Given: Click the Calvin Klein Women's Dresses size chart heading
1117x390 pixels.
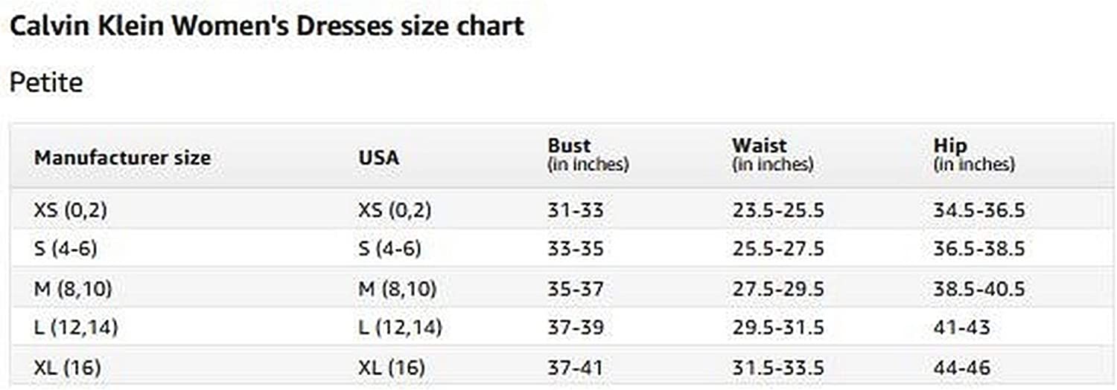Looking at the screenshot, I should (x=267, y=26).
